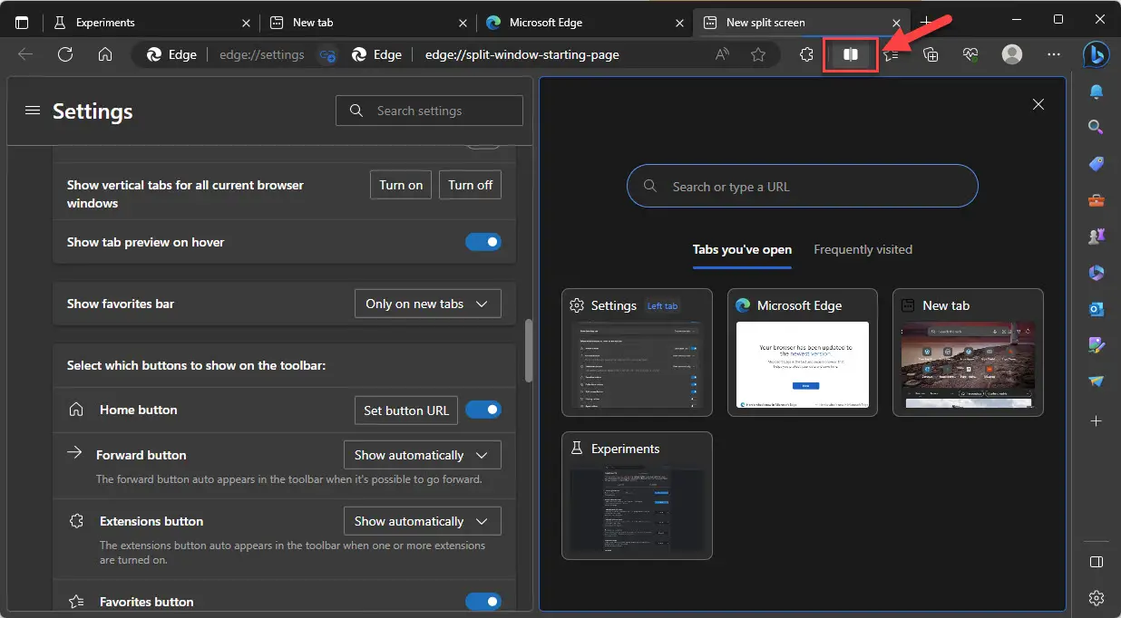This screenshot has width=1121, height=618.
Task: Open Drop paper plane icon in sidebar
Action: pos(1097,381)
